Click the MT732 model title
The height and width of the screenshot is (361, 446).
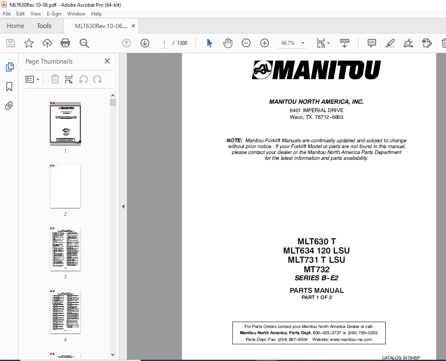click(x=317, y=269)
